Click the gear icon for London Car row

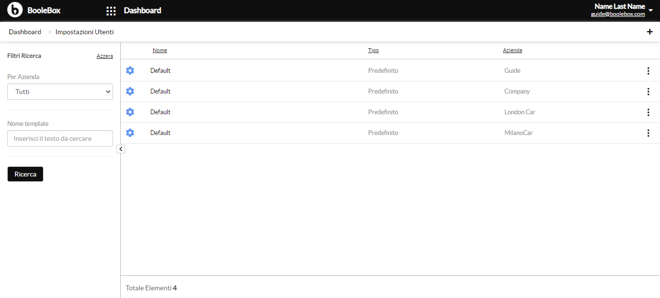tap(130, 112)
